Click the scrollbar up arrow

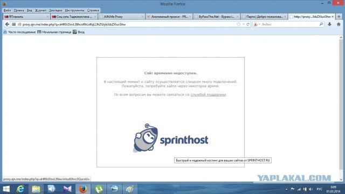[341, 38]
